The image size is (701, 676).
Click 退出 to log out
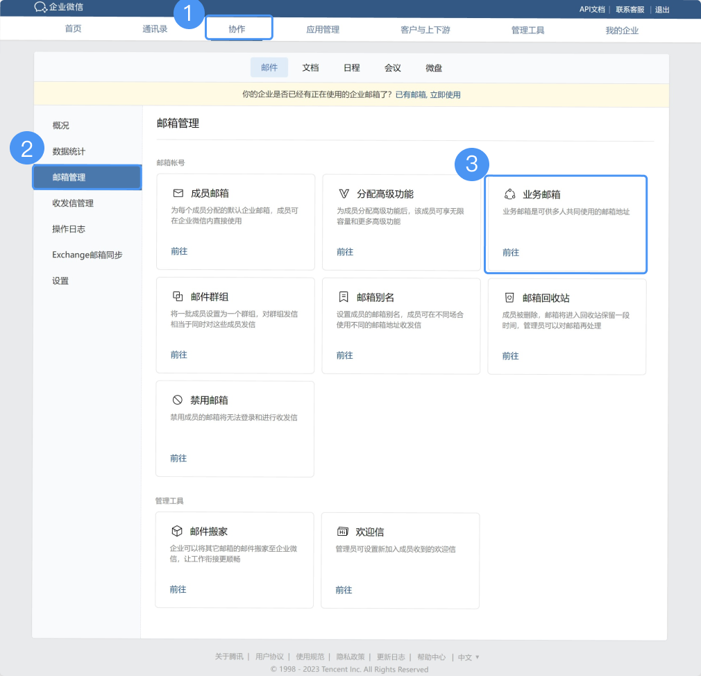click(662, 9)
